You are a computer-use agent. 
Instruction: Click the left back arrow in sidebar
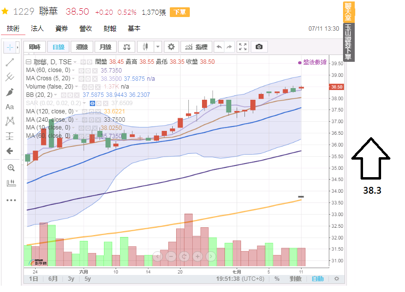10,151
